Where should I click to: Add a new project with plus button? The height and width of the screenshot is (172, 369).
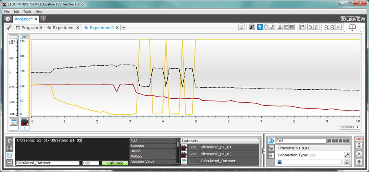point(43,19)
